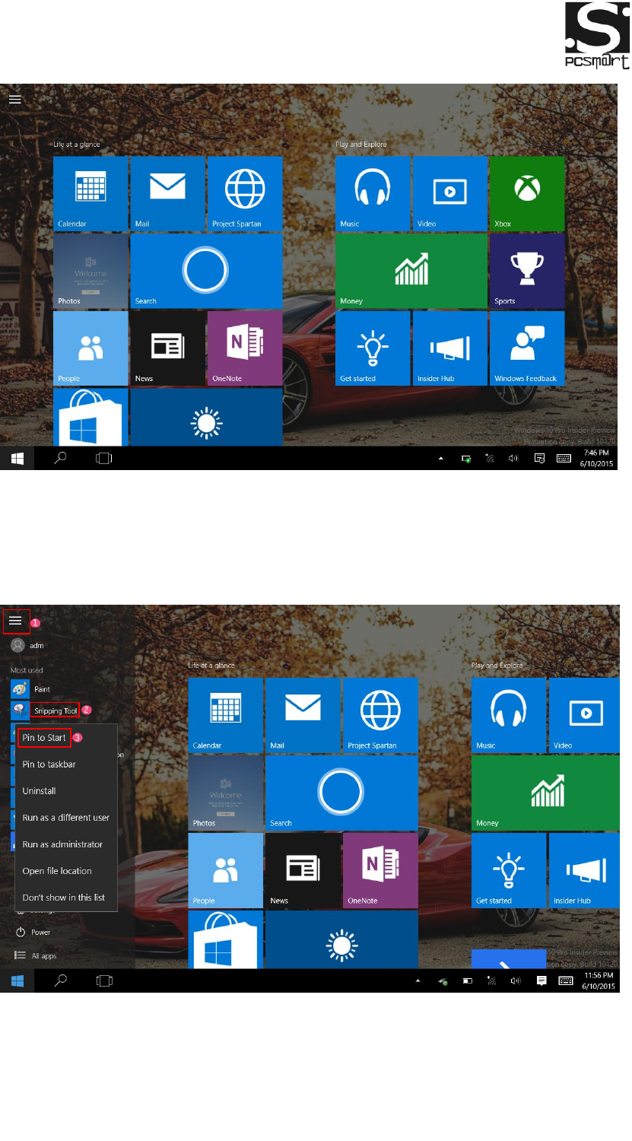The height and width of the screenshot is (1141, 632).
Task: Open Photos tile in top screenshot
Action: (x=91, y=270)
